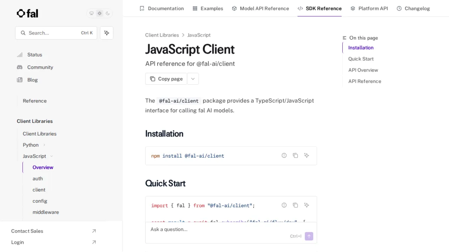This screenshot has height=252, width=449.
Task: Select SDK Reference tab
Action: pos(320,8)
